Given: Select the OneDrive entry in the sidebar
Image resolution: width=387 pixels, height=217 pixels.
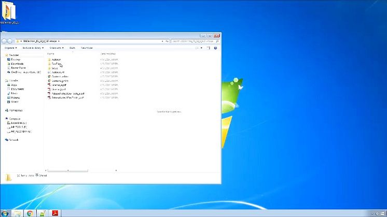Looking at the screenshot, I should [x=26, y=72].
